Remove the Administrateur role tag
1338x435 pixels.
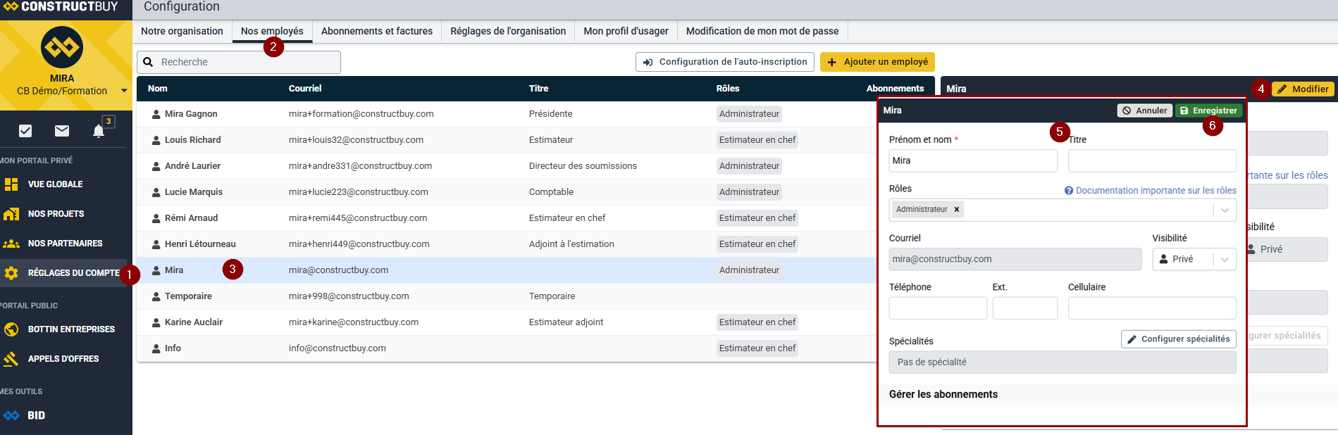click(x=956, y=210)
